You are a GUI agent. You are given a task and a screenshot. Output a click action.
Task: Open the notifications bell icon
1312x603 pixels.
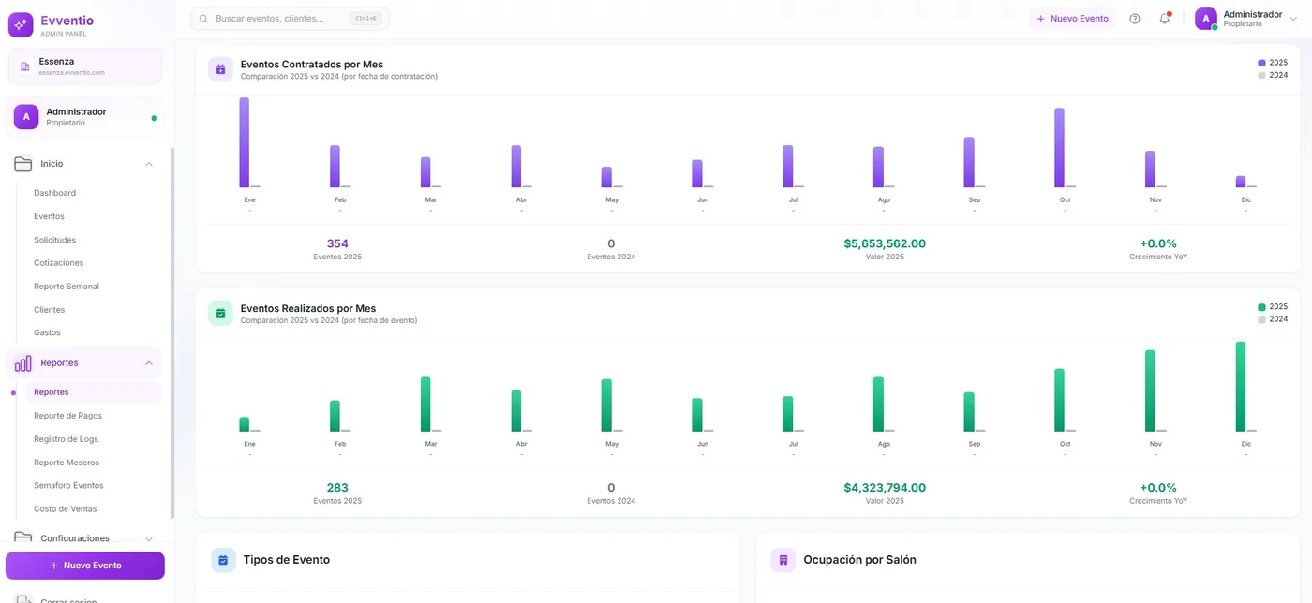coord(1164,19)
